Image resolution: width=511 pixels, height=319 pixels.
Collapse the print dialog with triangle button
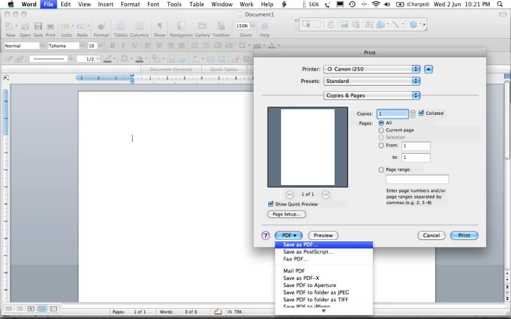[429, 69]
